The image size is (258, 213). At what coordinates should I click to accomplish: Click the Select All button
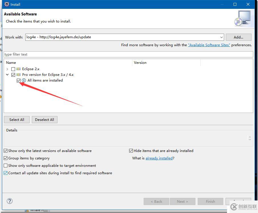(17, 120)
